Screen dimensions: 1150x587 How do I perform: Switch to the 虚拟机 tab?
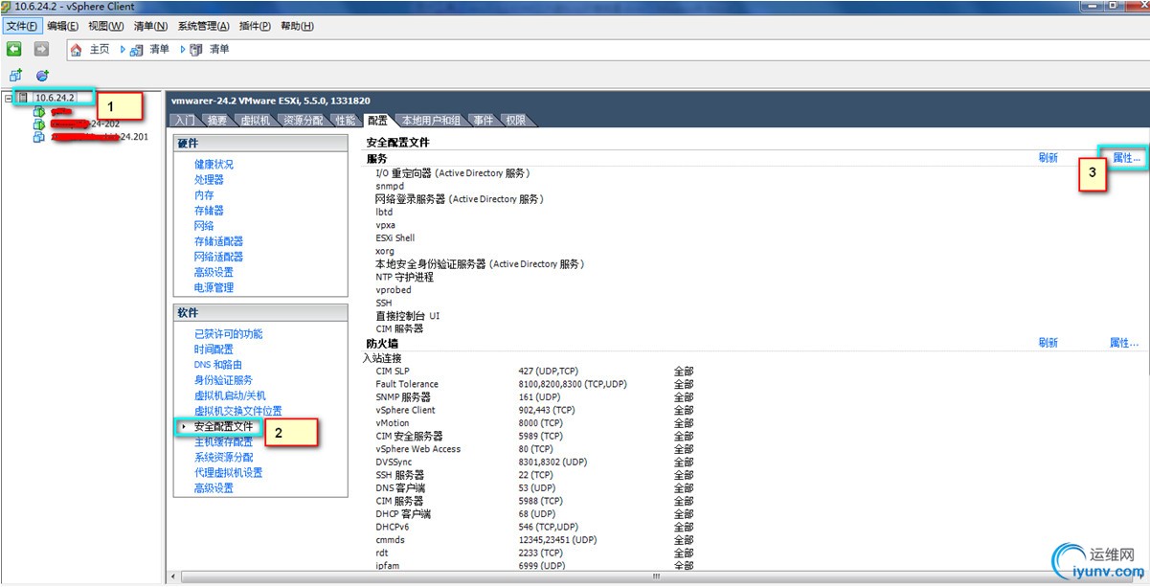click(x=255, y=121)
